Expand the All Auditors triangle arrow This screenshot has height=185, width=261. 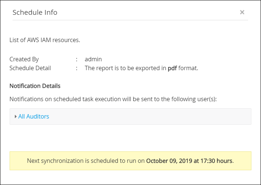[x=16, y=117]
